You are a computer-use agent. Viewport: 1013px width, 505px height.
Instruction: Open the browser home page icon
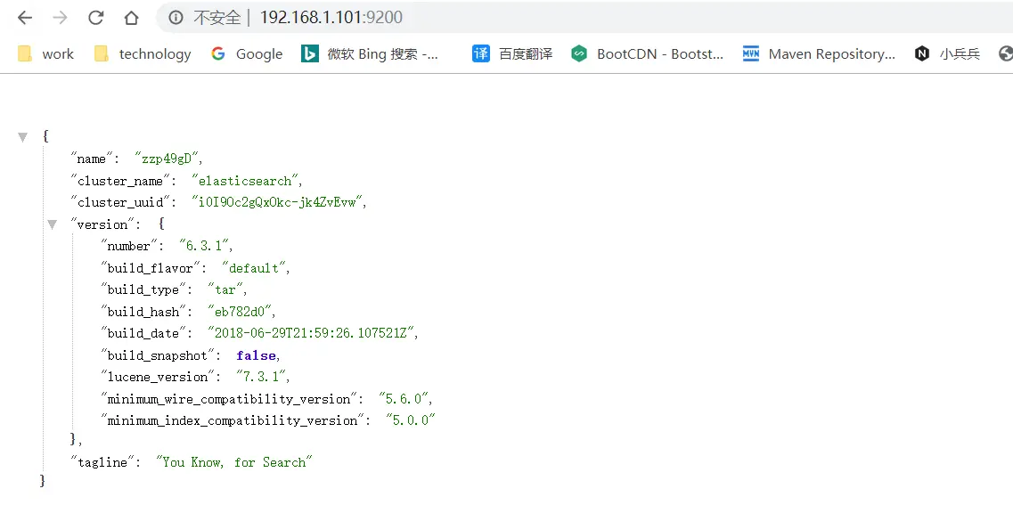(x=131, y=18)
